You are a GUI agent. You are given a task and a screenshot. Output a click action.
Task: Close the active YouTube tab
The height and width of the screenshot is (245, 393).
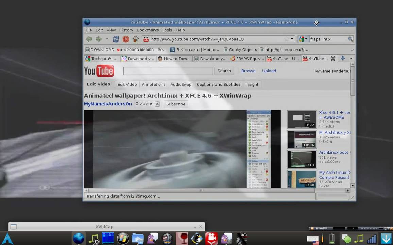click(333, 59)
